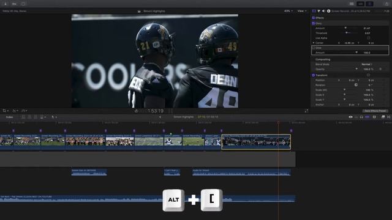
Task: Open the transitions browser icon
Action: coord(389,117)
